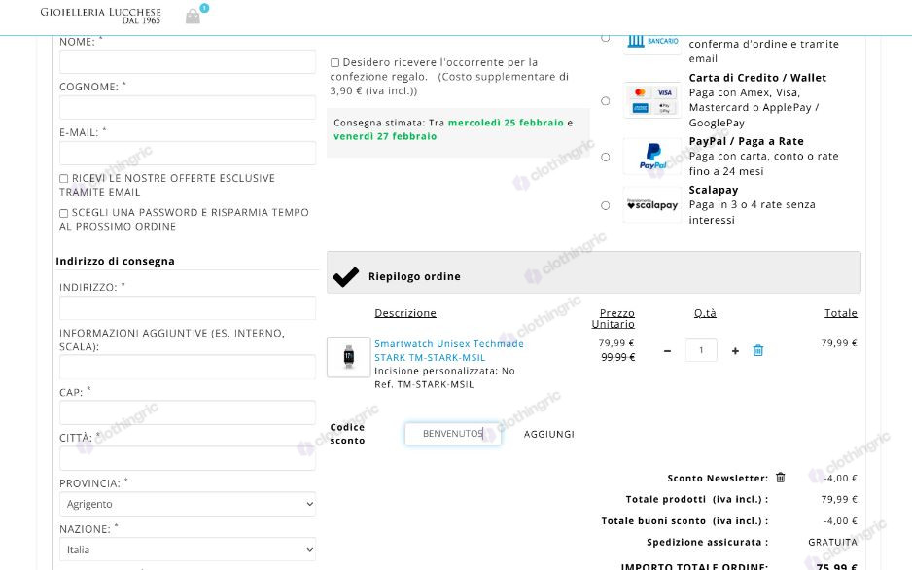The width and height of the screenshot is (912, 570).
Task: Click the Importo totale ordine label
Action: pyautogui.click(x=694, y=566)
